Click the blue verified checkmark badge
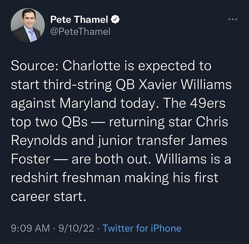The image size is (249, 244). pos(115,19)
